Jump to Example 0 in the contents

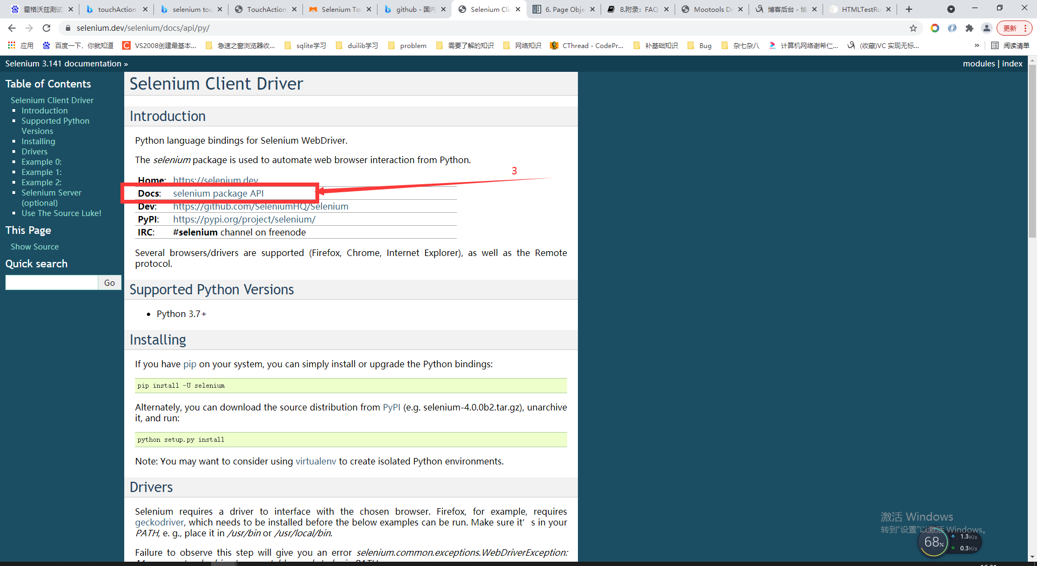click(x=42, y=162)
